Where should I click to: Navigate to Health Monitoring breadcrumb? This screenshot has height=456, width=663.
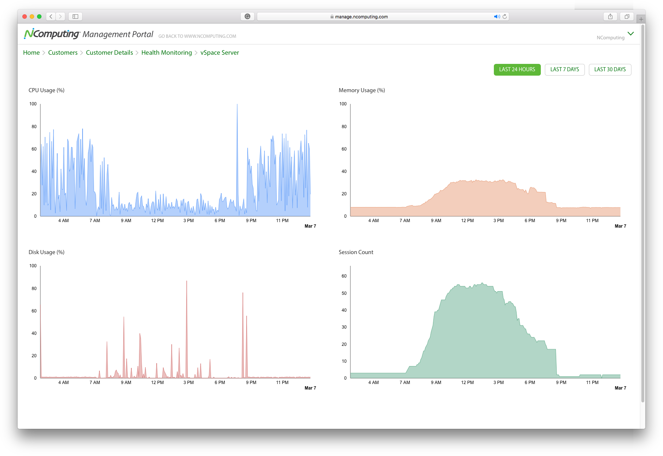pos(167,53)
